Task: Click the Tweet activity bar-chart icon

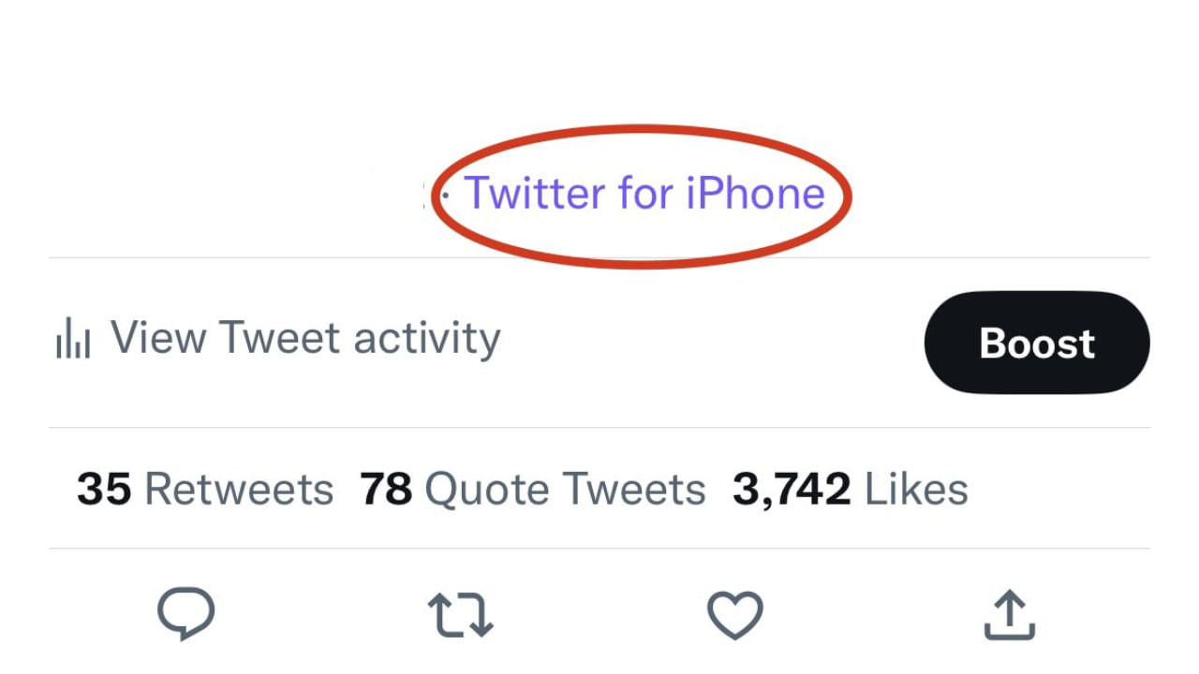Action: pyautogui.click(x=73, y=339)
